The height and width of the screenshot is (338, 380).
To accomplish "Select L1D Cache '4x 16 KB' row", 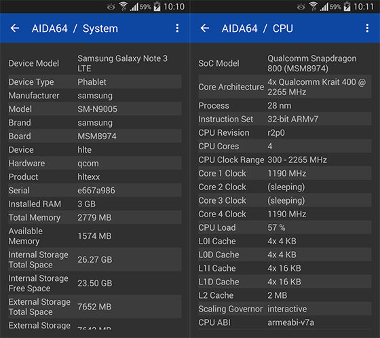I will click(x=285, y=282).
